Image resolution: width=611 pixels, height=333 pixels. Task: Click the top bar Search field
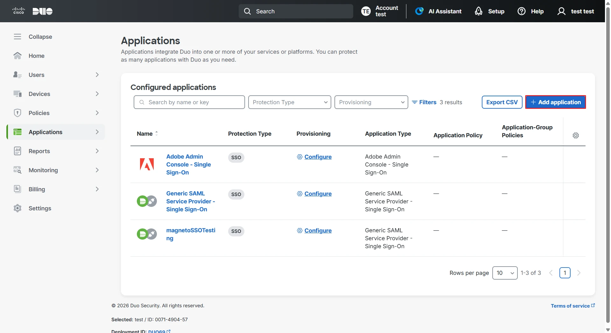(x=296, y=11)
